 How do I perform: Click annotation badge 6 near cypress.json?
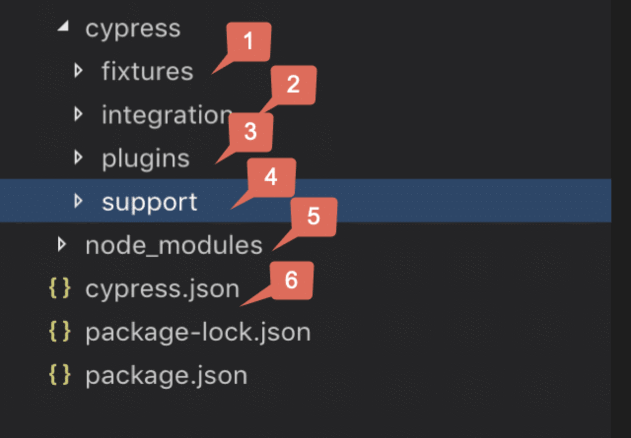291,281
